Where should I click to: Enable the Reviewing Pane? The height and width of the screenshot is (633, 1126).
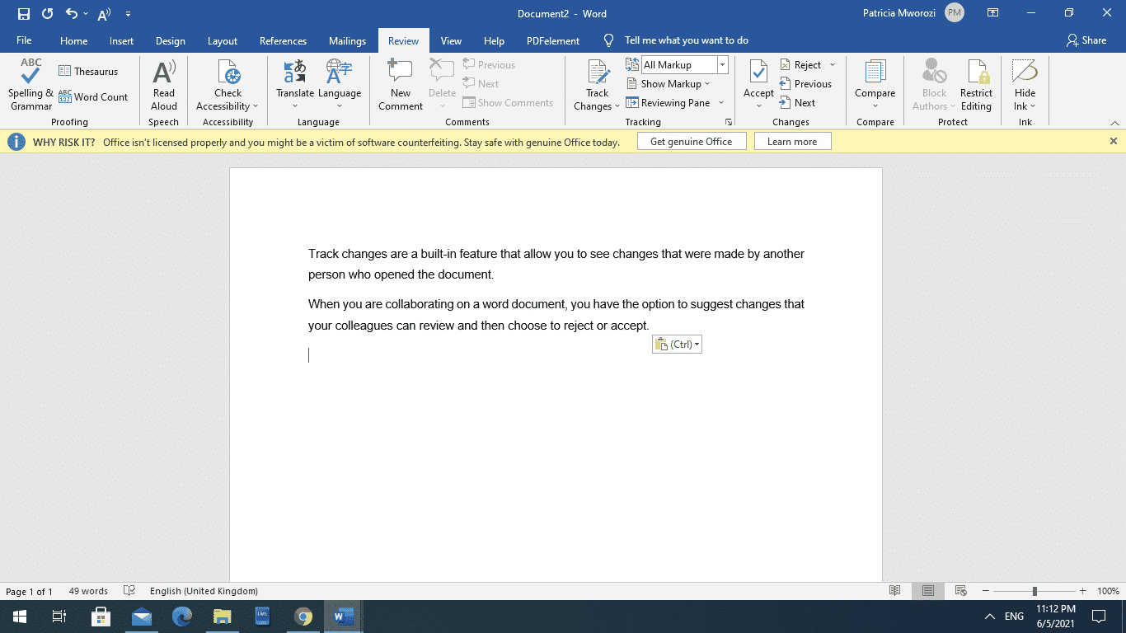click(x=674, y=102)
